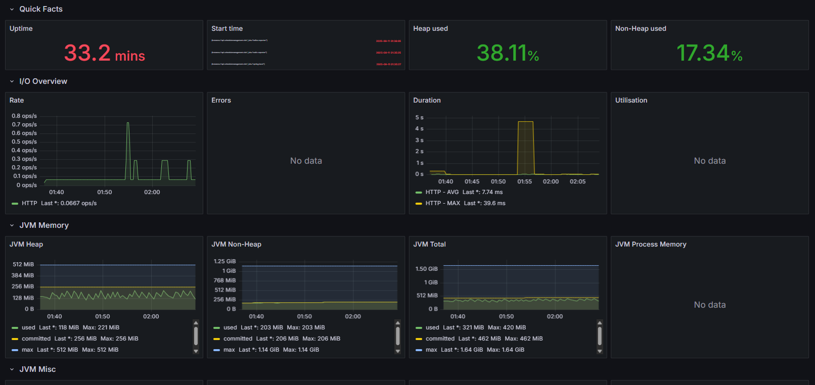
Task: Toggle the used series in JVM Heap legend
Action: tap(28, 327)
